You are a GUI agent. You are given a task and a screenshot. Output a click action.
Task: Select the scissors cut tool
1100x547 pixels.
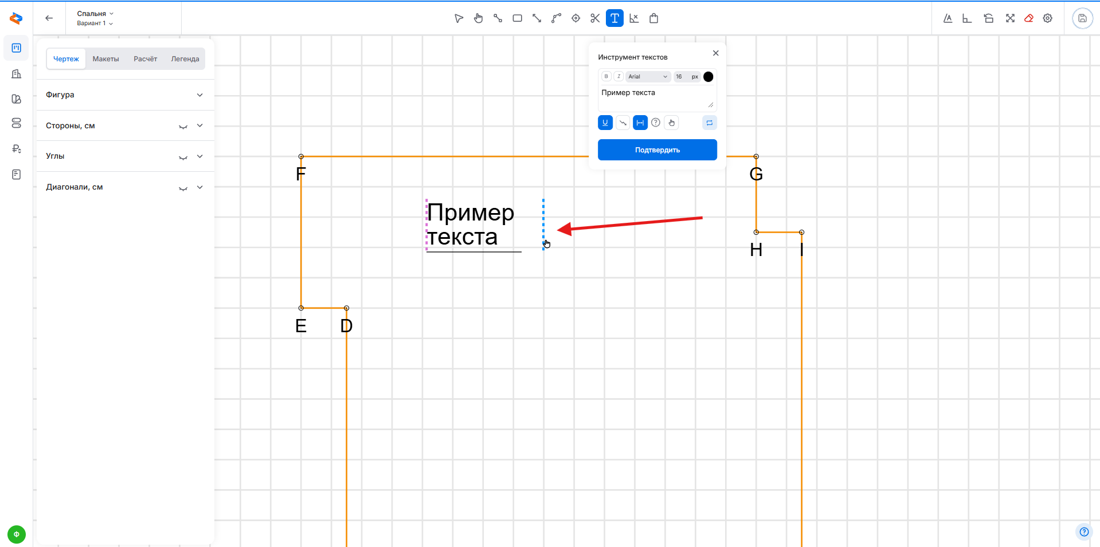click(x=595, y=18)
